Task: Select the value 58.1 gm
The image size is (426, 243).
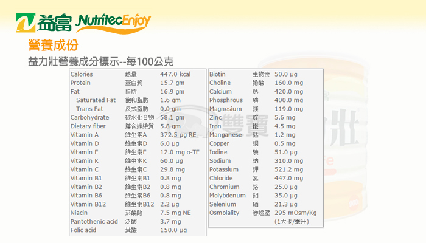Action: [x=172, y=117]
